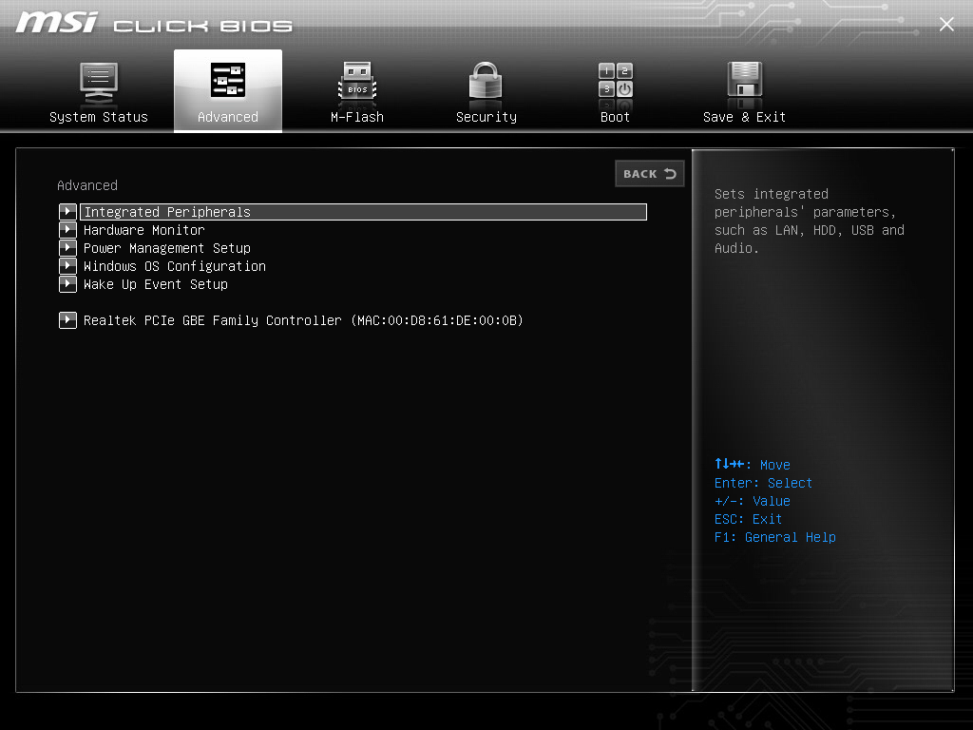
Task: Expand arrow next to Windows OS Configuration
Action: [67, 266]
